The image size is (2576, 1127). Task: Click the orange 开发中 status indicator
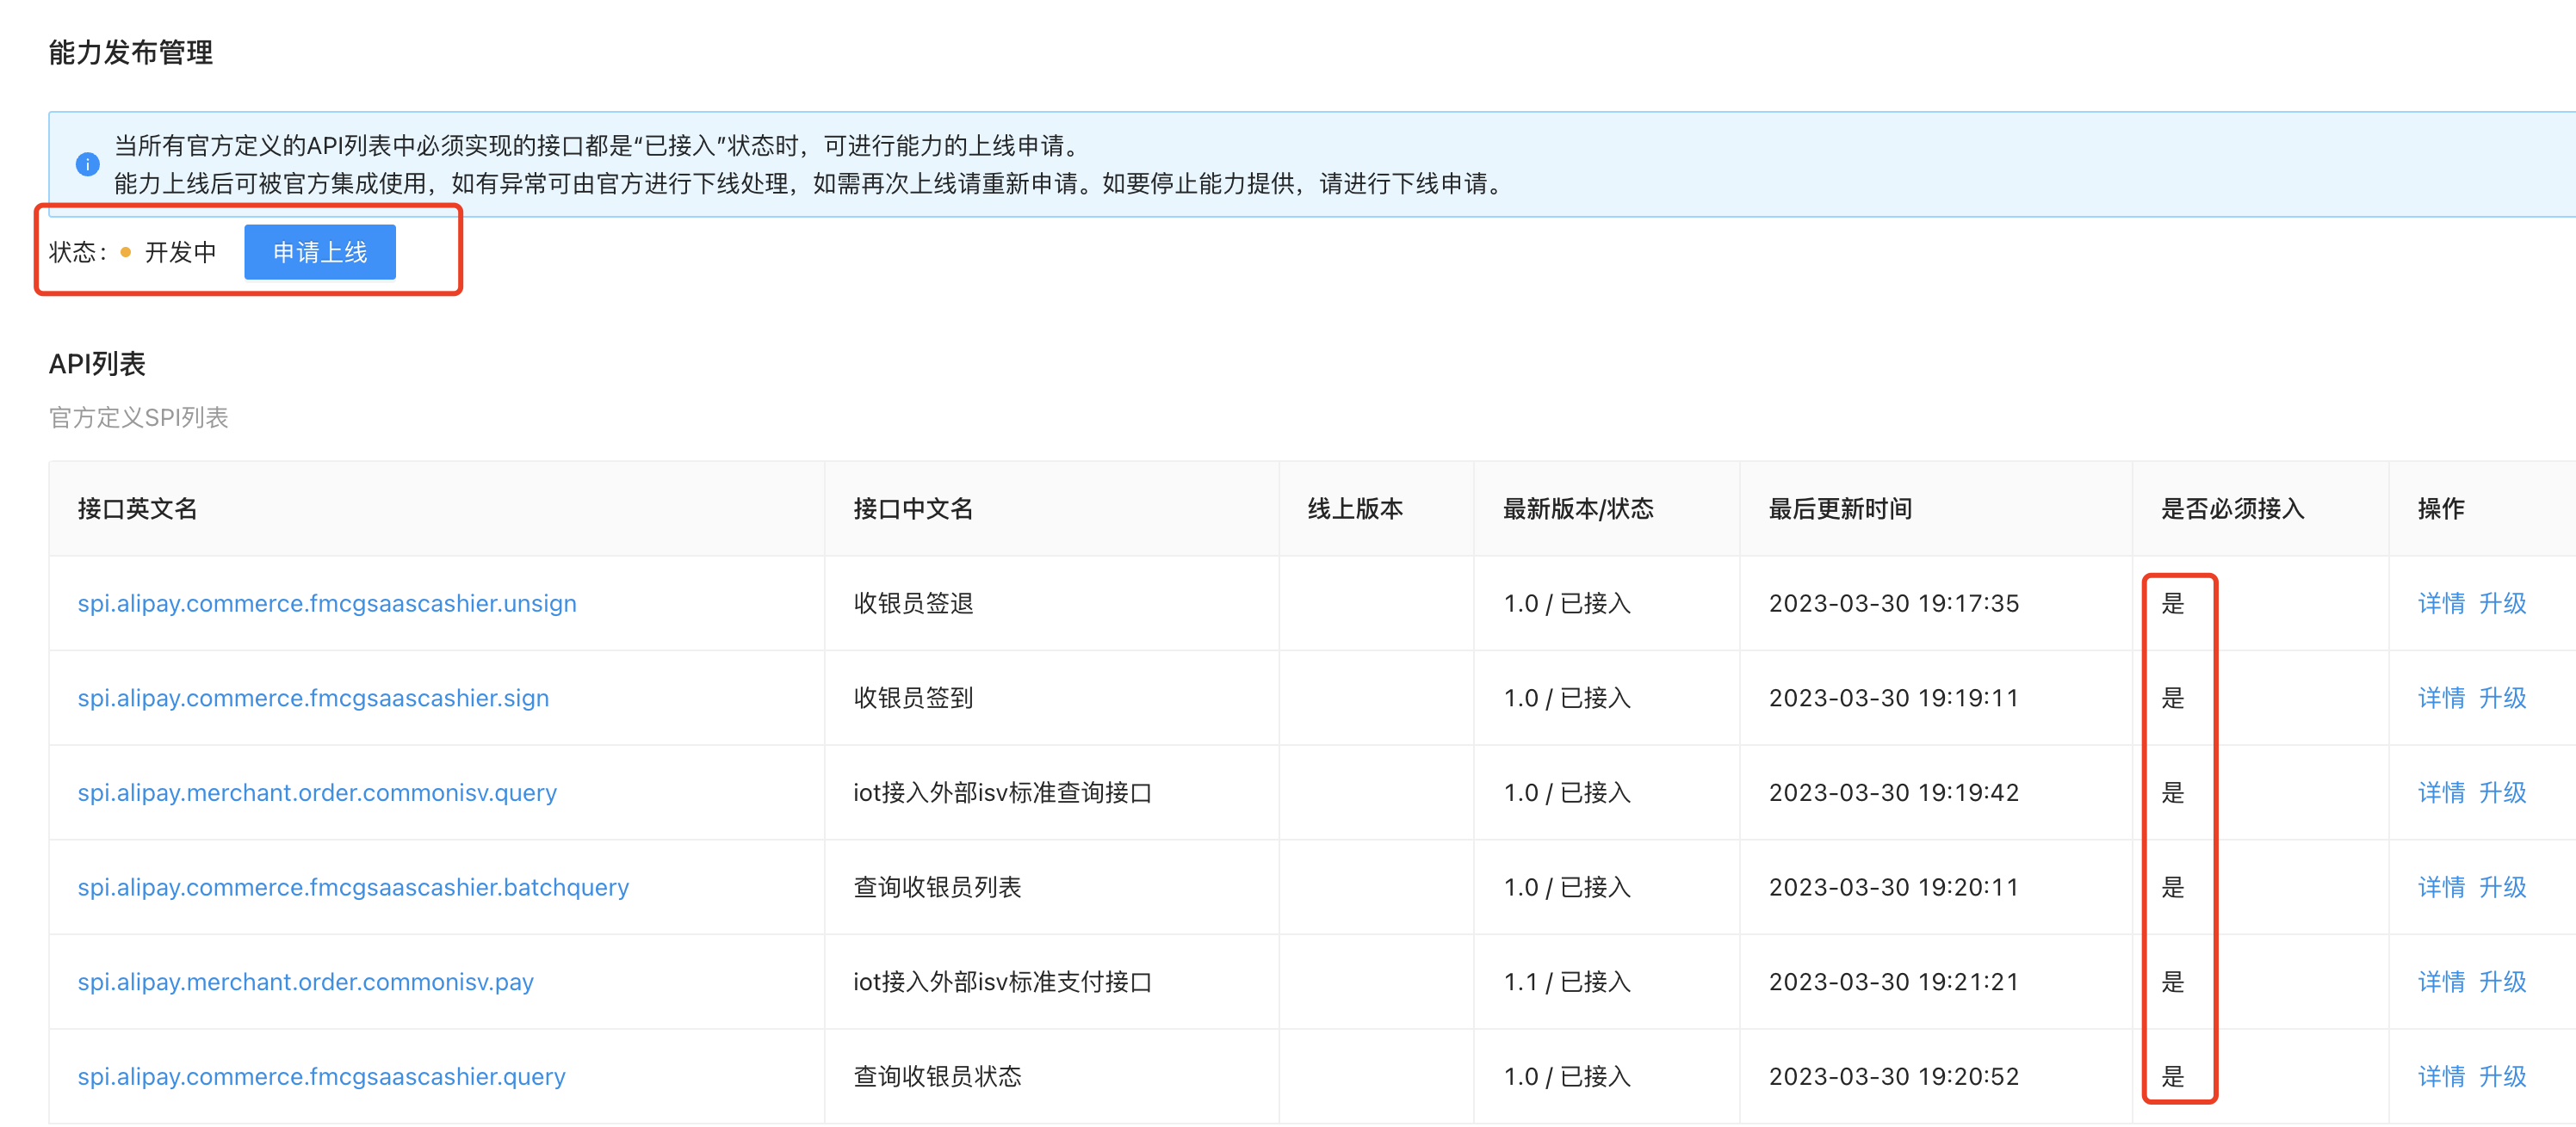click(170, 252)
